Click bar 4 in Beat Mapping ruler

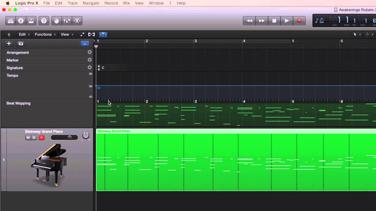click(244, 101)
